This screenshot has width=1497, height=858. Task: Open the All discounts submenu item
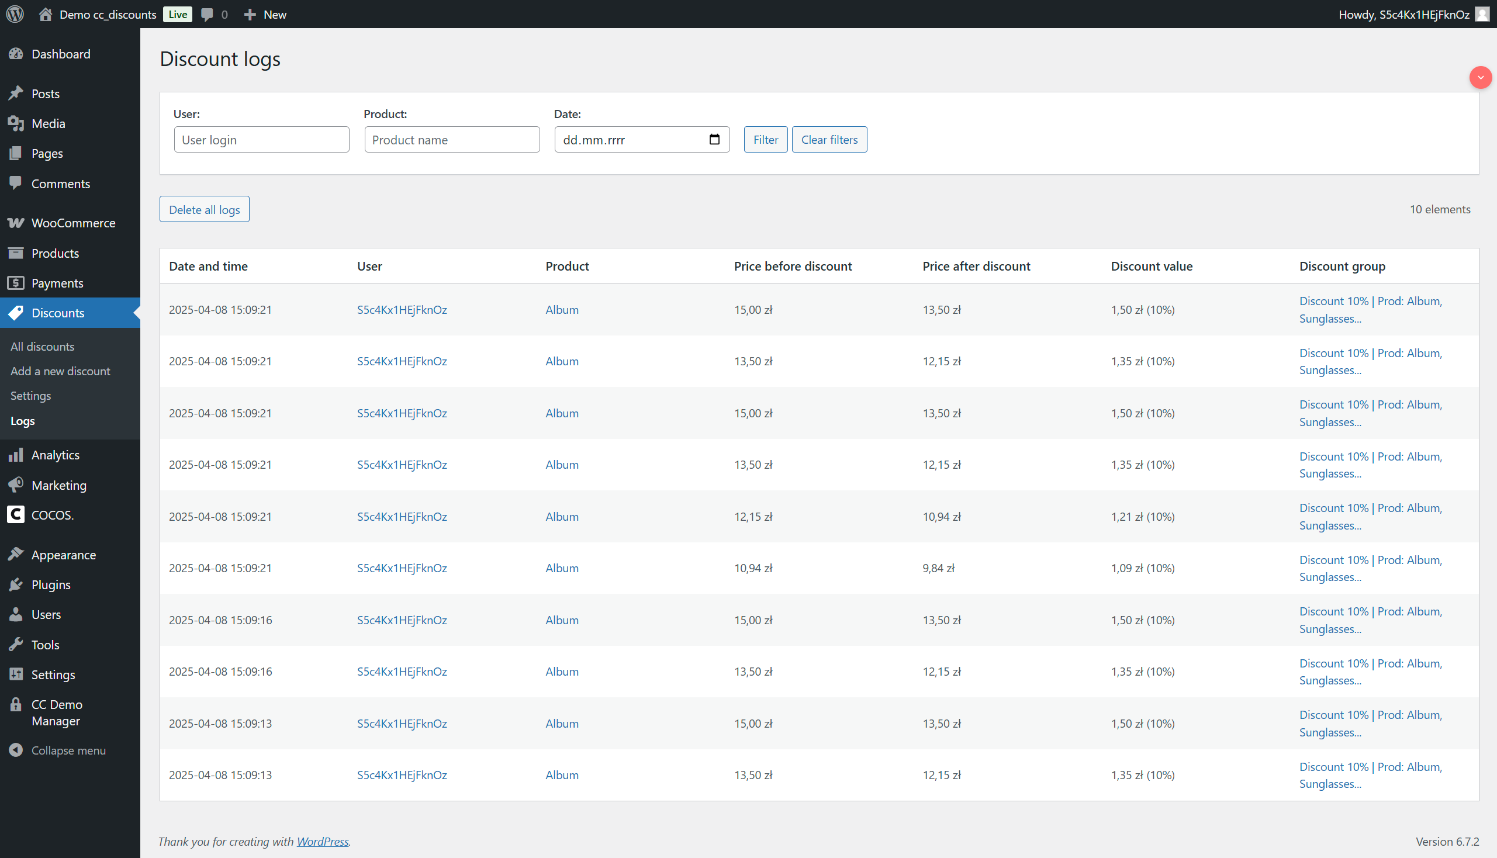43,347
